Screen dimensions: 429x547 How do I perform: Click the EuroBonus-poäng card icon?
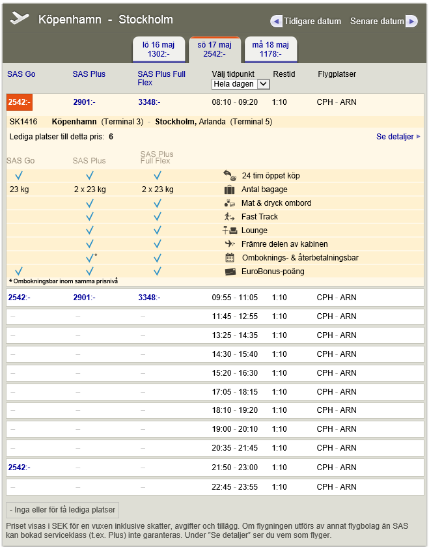click(x=230, y=272)
